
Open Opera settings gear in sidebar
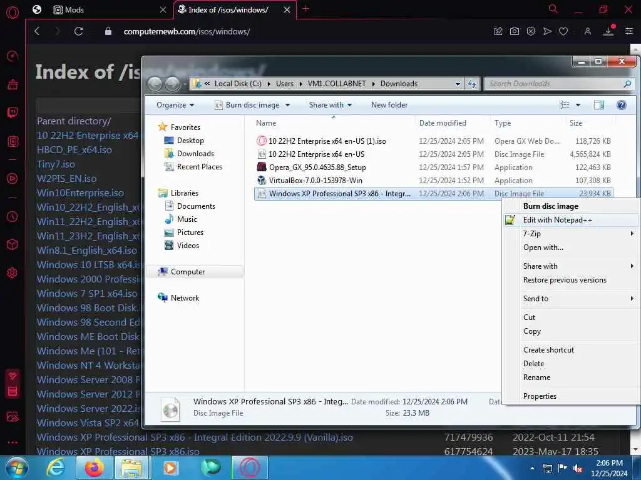click(x=13, y=272)
